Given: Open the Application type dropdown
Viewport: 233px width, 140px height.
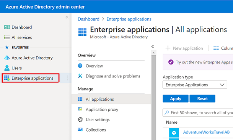Looking at the screenshot, I should coord(195,85).
